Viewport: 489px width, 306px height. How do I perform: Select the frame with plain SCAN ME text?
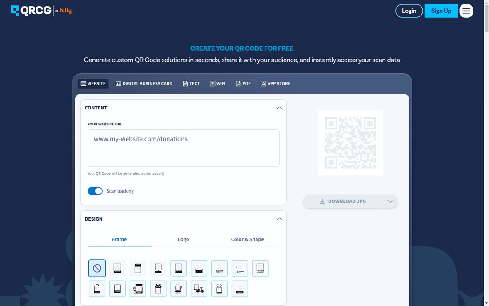coord(260,268)
